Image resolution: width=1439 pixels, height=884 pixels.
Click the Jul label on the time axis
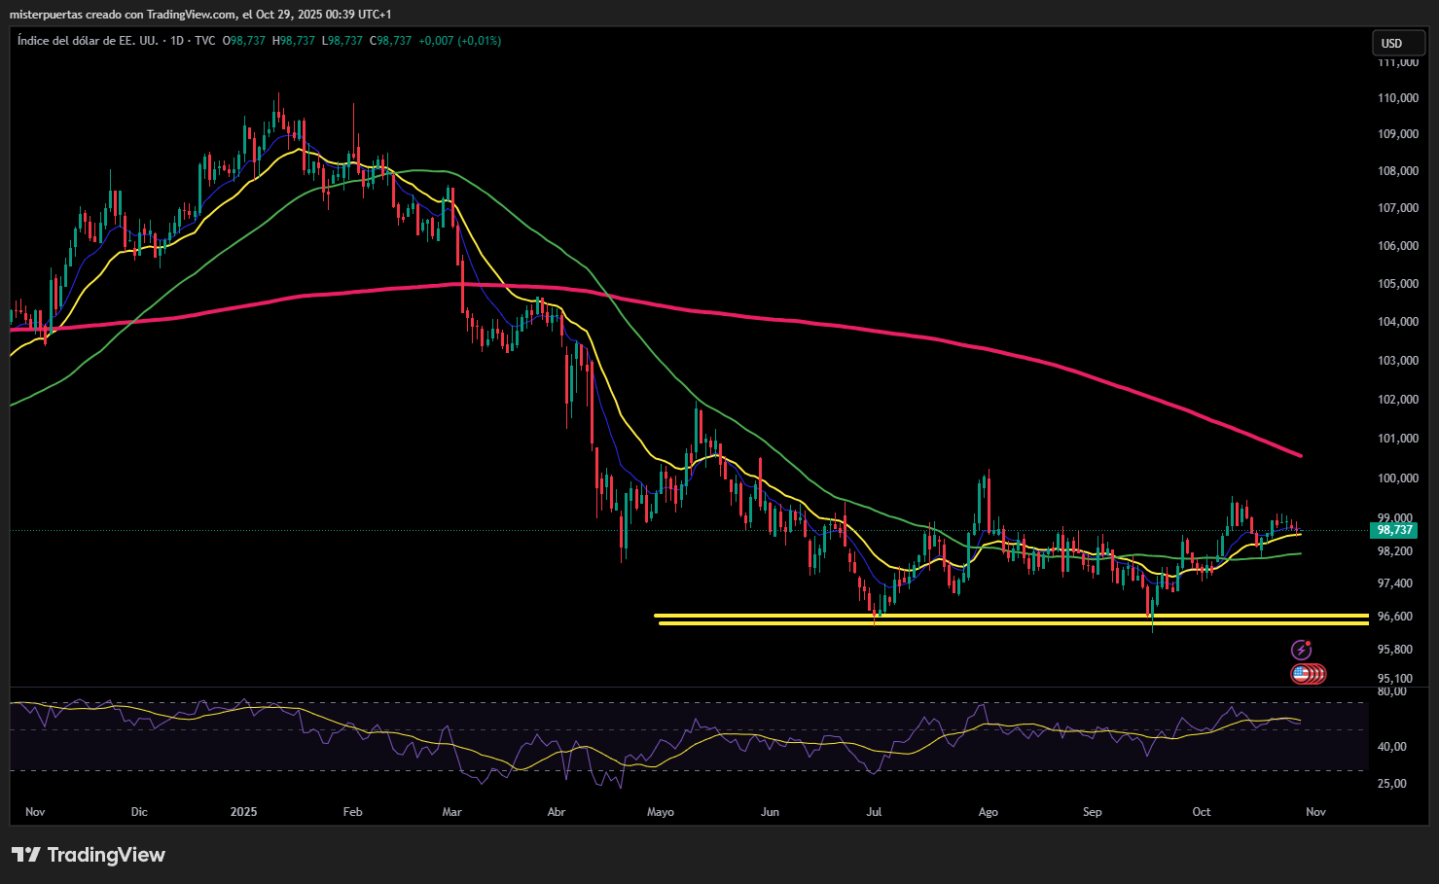[874, 812]
